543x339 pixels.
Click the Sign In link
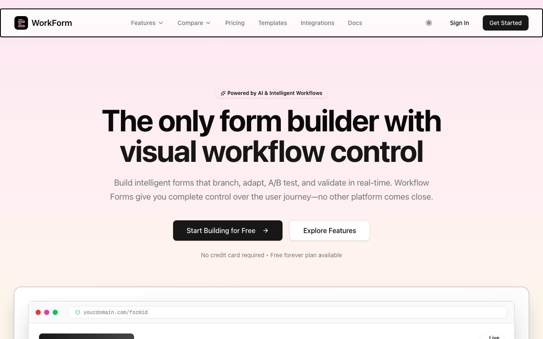click(459, 23)
